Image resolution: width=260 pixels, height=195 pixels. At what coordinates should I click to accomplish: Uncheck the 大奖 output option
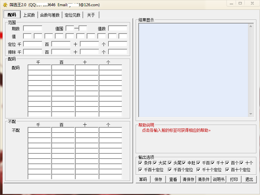click(155, 163)
